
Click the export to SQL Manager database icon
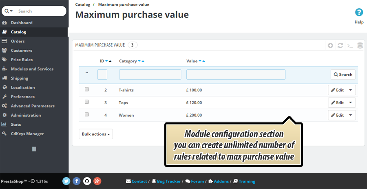coord(360,46)
